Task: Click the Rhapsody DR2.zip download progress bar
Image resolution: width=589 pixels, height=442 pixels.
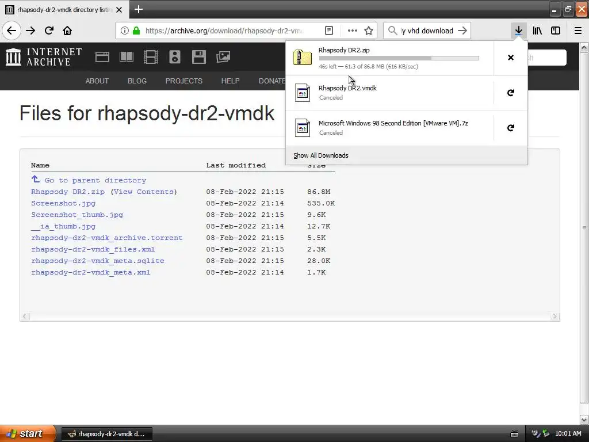Action: pos(399,58)
